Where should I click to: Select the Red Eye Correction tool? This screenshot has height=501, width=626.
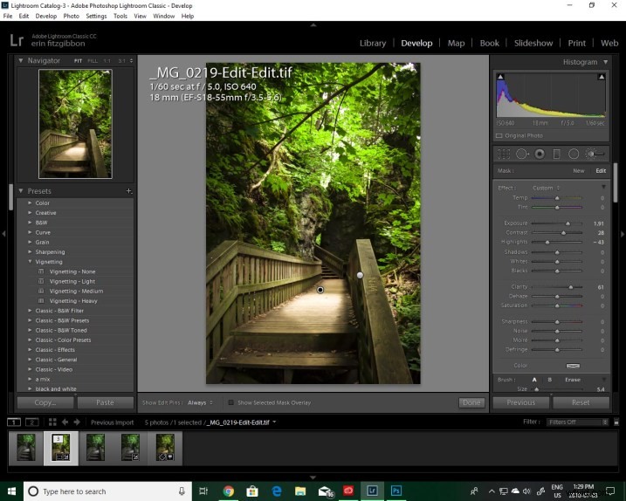tap(540, 154)
